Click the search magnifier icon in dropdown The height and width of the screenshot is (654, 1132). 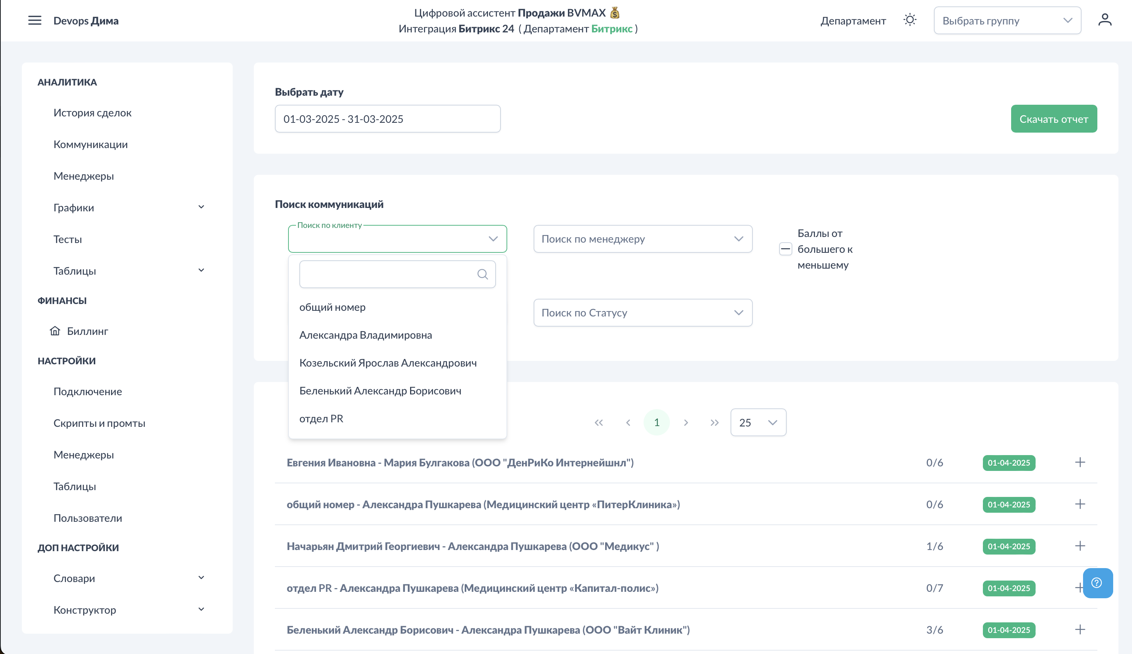click(482, 274)
